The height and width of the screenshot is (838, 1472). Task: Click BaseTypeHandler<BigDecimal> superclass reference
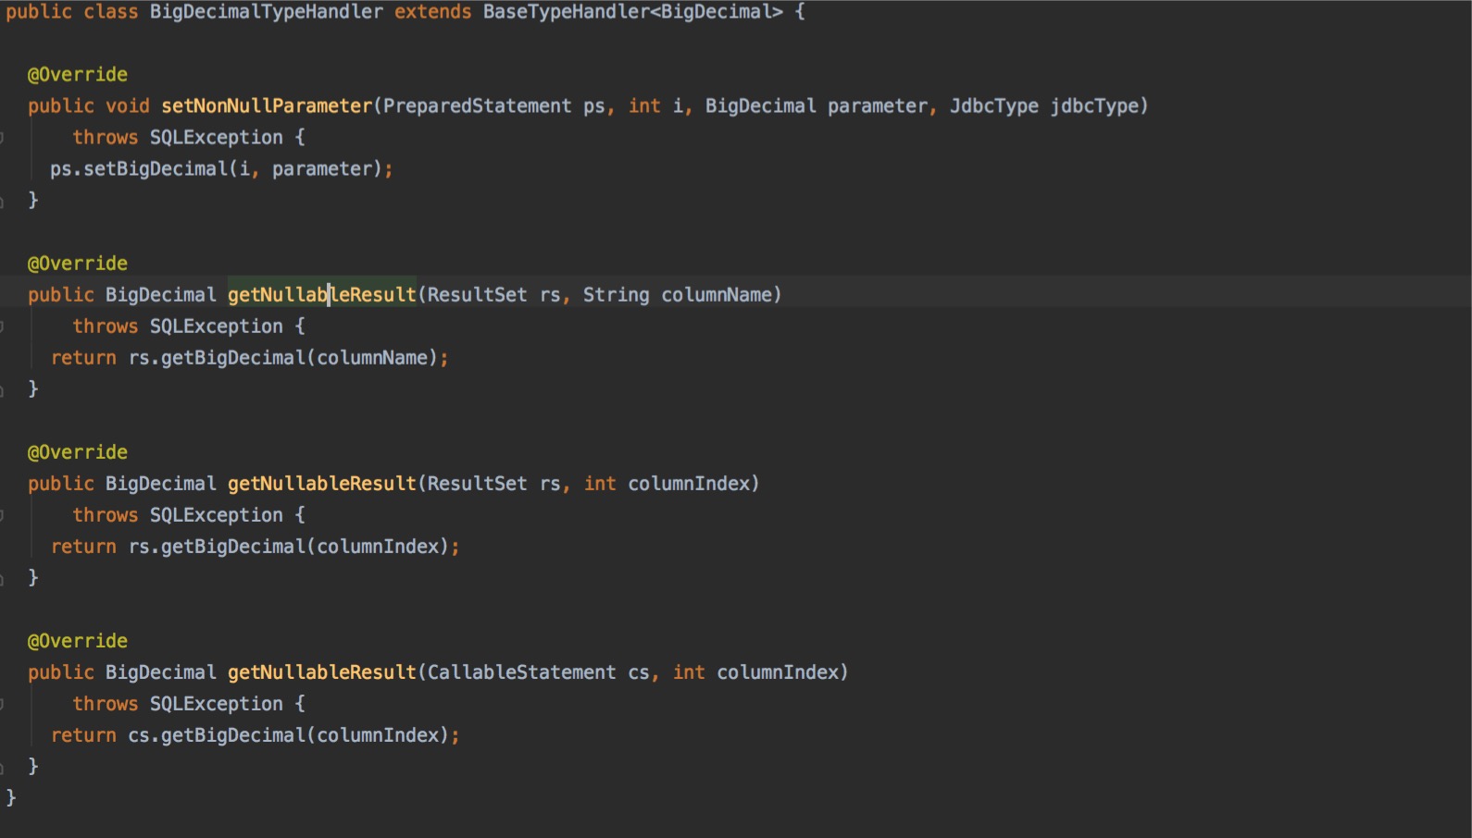(632, 12)
